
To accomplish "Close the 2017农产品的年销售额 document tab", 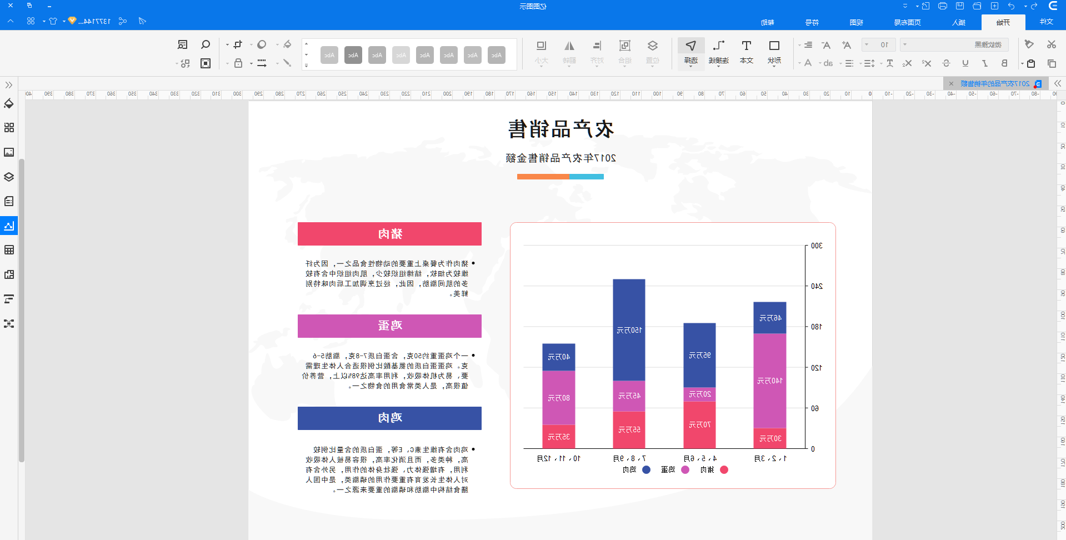I will click(x=951, y=84).
